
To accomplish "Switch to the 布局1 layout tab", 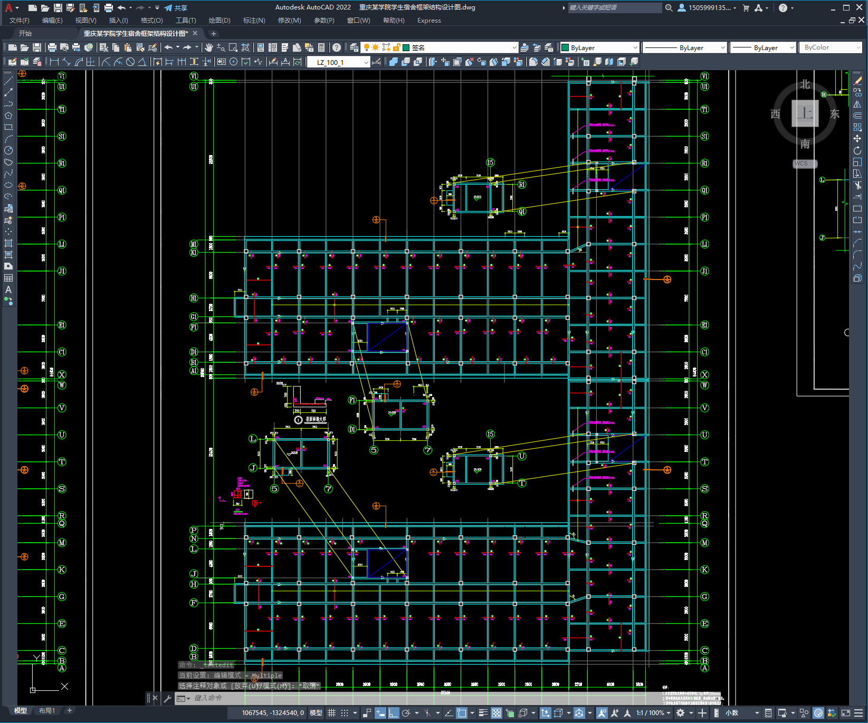I will pos(47,711).
